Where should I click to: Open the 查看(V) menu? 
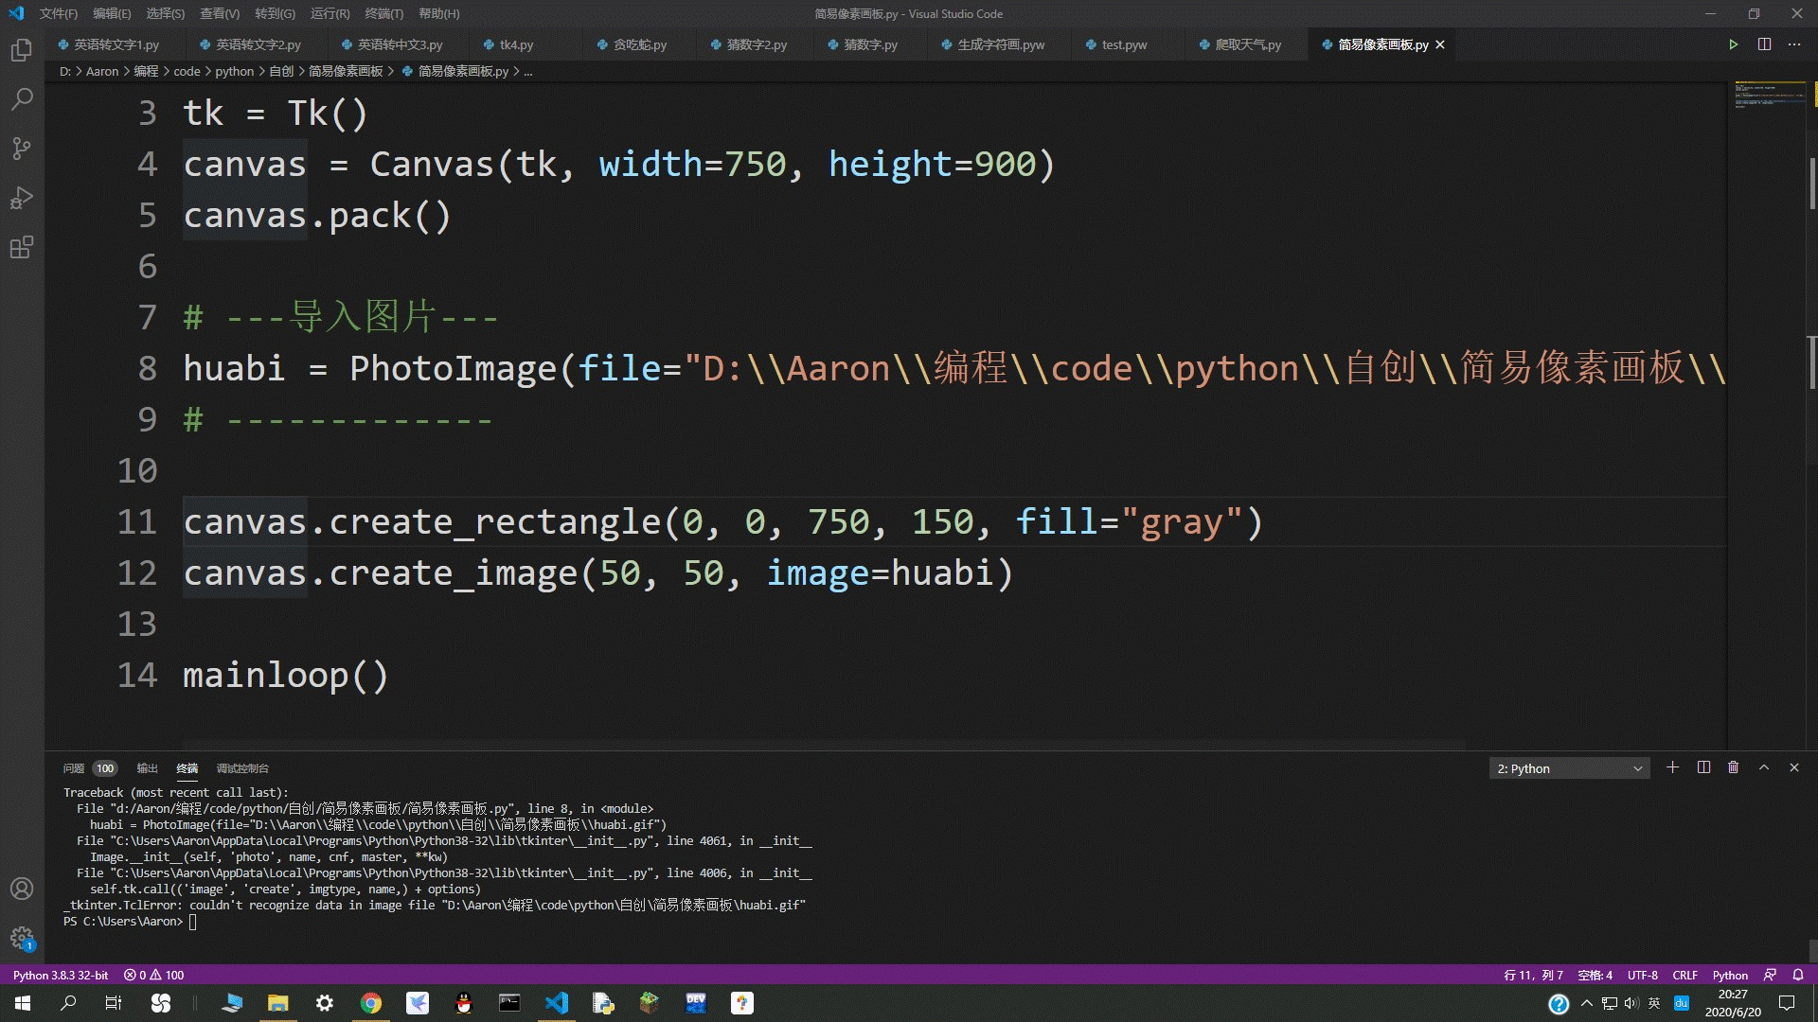220,13
